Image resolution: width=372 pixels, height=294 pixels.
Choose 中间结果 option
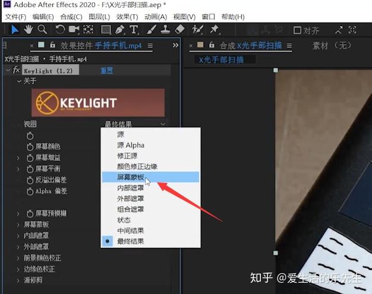pyautogui.click(x=151, y=230)
